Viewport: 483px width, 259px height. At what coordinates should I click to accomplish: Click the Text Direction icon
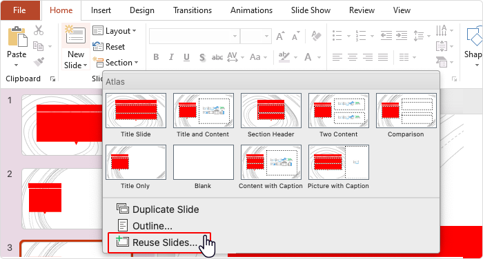pyautogui.click(x=442, y=30)
